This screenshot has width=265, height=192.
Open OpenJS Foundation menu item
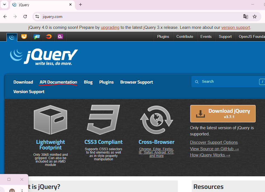(x=252, y=37)
